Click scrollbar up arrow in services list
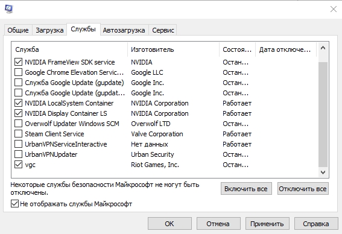 tap(323, 48)
